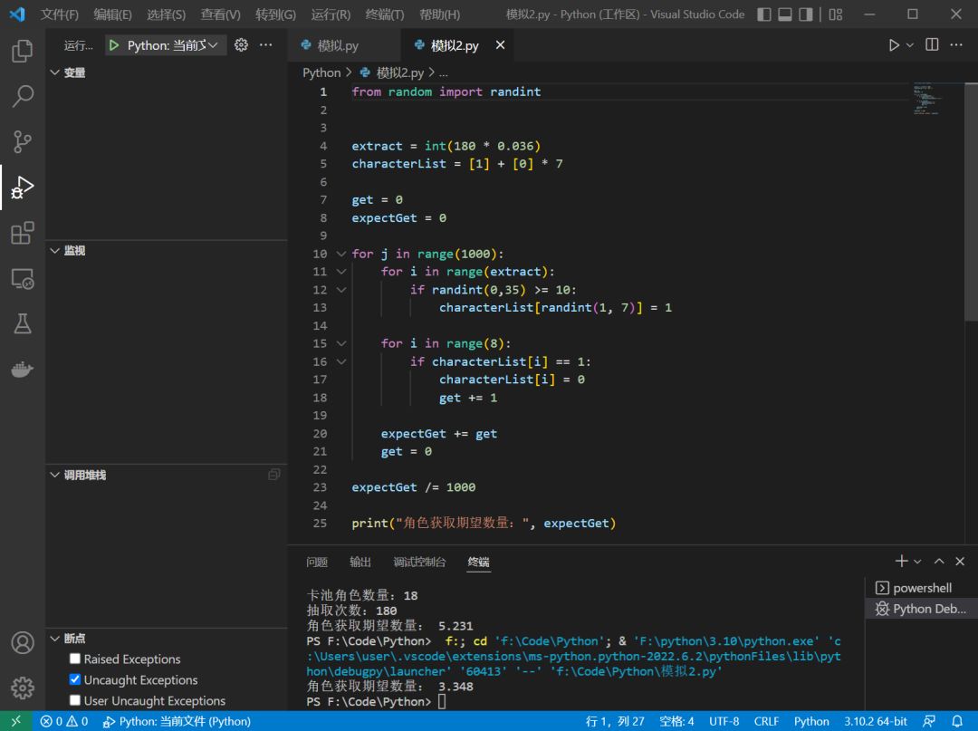Open the 文件(F) menu
Image resolution: width=978 pixels, height=731 pixels.
(x=59, y=14)
